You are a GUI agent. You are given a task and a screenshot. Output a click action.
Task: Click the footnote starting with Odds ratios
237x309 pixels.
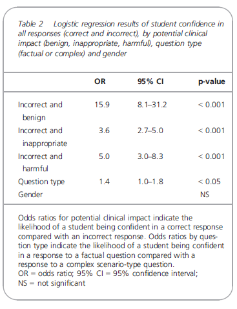(121, 241)
